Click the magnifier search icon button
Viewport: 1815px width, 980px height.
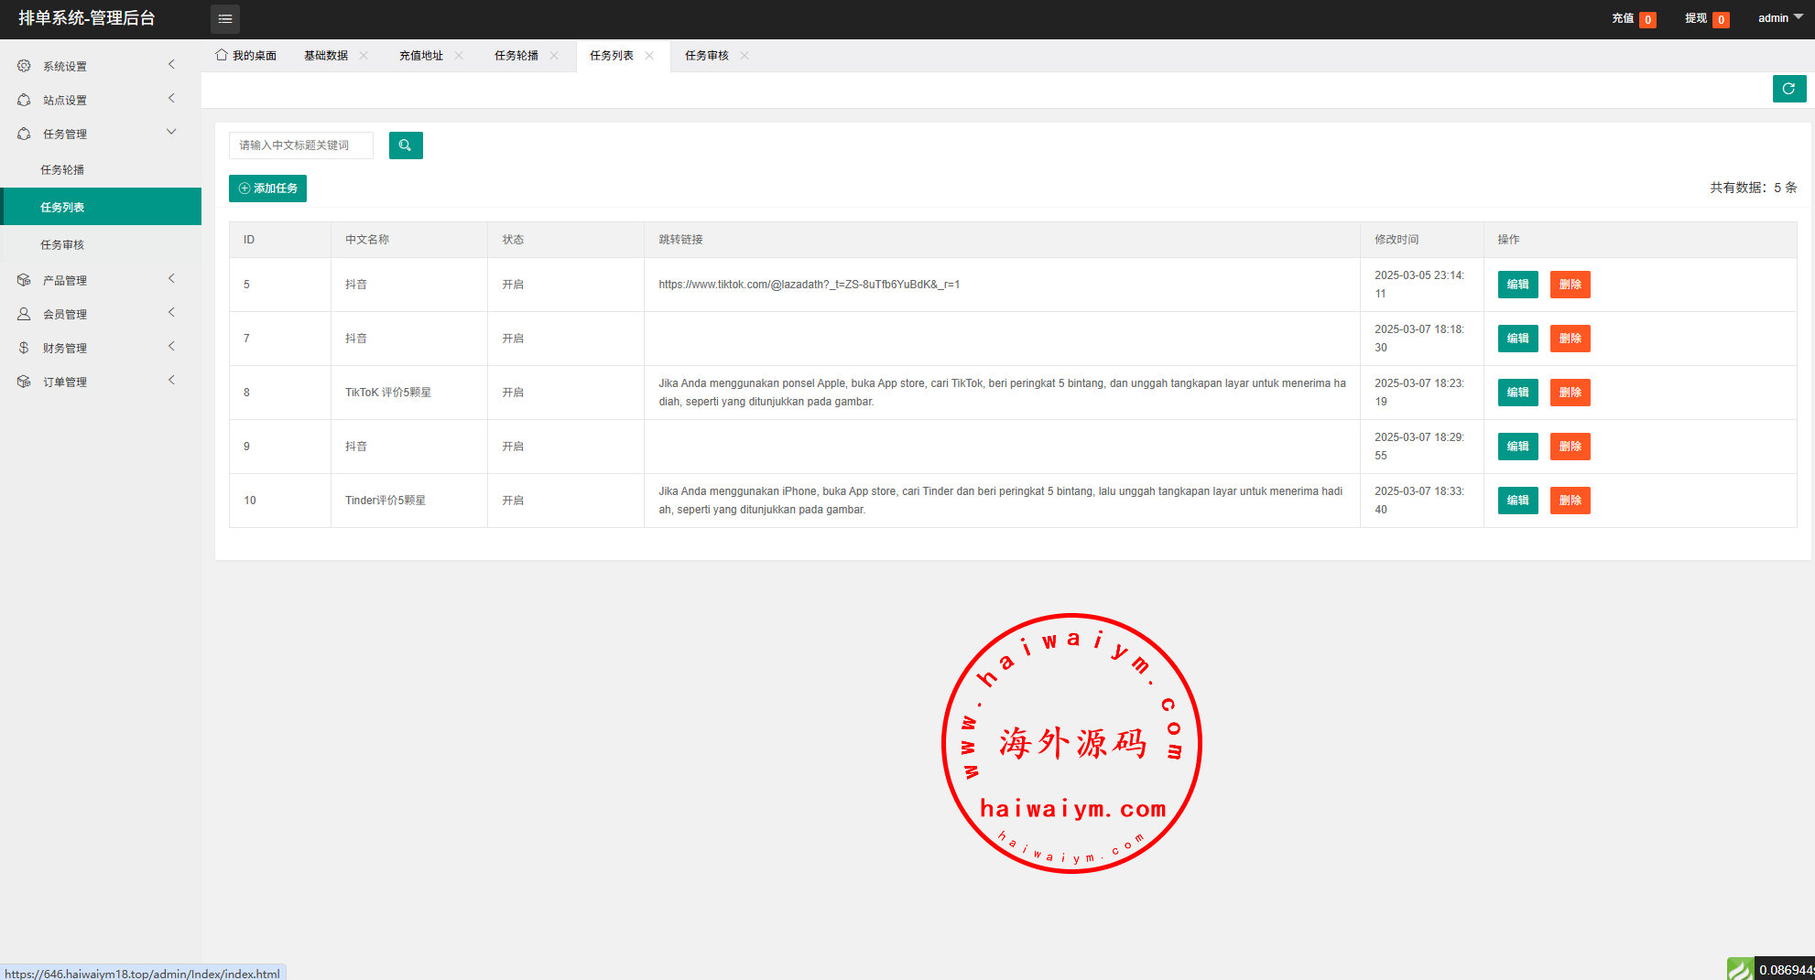[x=406, y=145]
